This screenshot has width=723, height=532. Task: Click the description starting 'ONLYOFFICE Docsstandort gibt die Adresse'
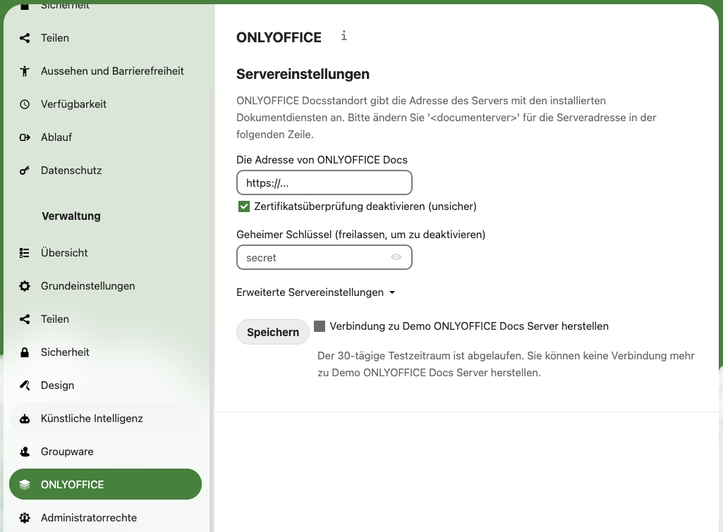pyautogui.click(x=446, y=118)
